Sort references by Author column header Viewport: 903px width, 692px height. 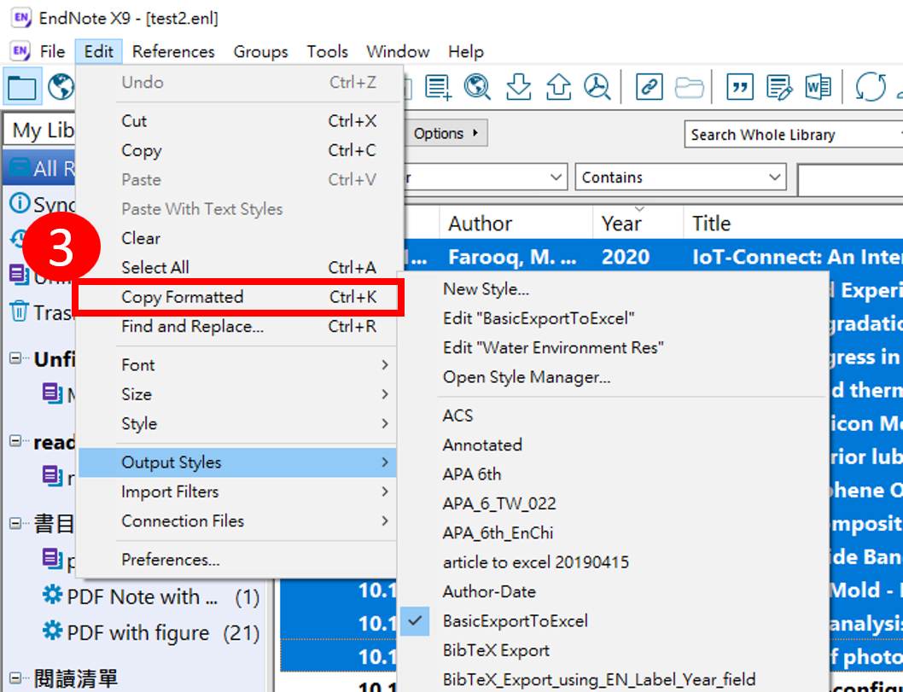(516, 224)
